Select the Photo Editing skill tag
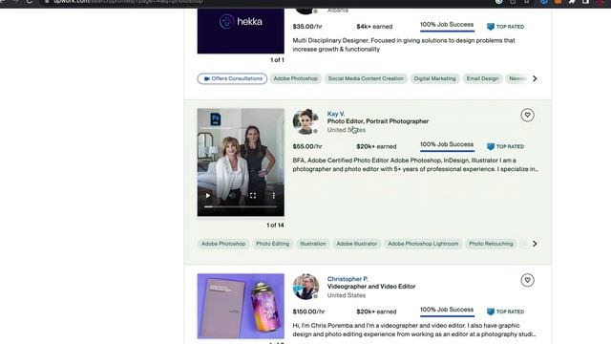 tap(272, 244)
